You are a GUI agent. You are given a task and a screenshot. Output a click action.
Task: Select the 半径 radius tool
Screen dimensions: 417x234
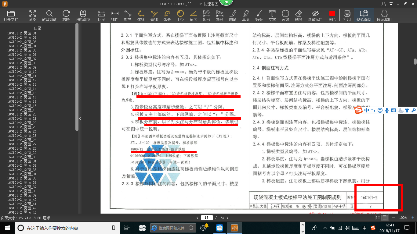(180, 16)
